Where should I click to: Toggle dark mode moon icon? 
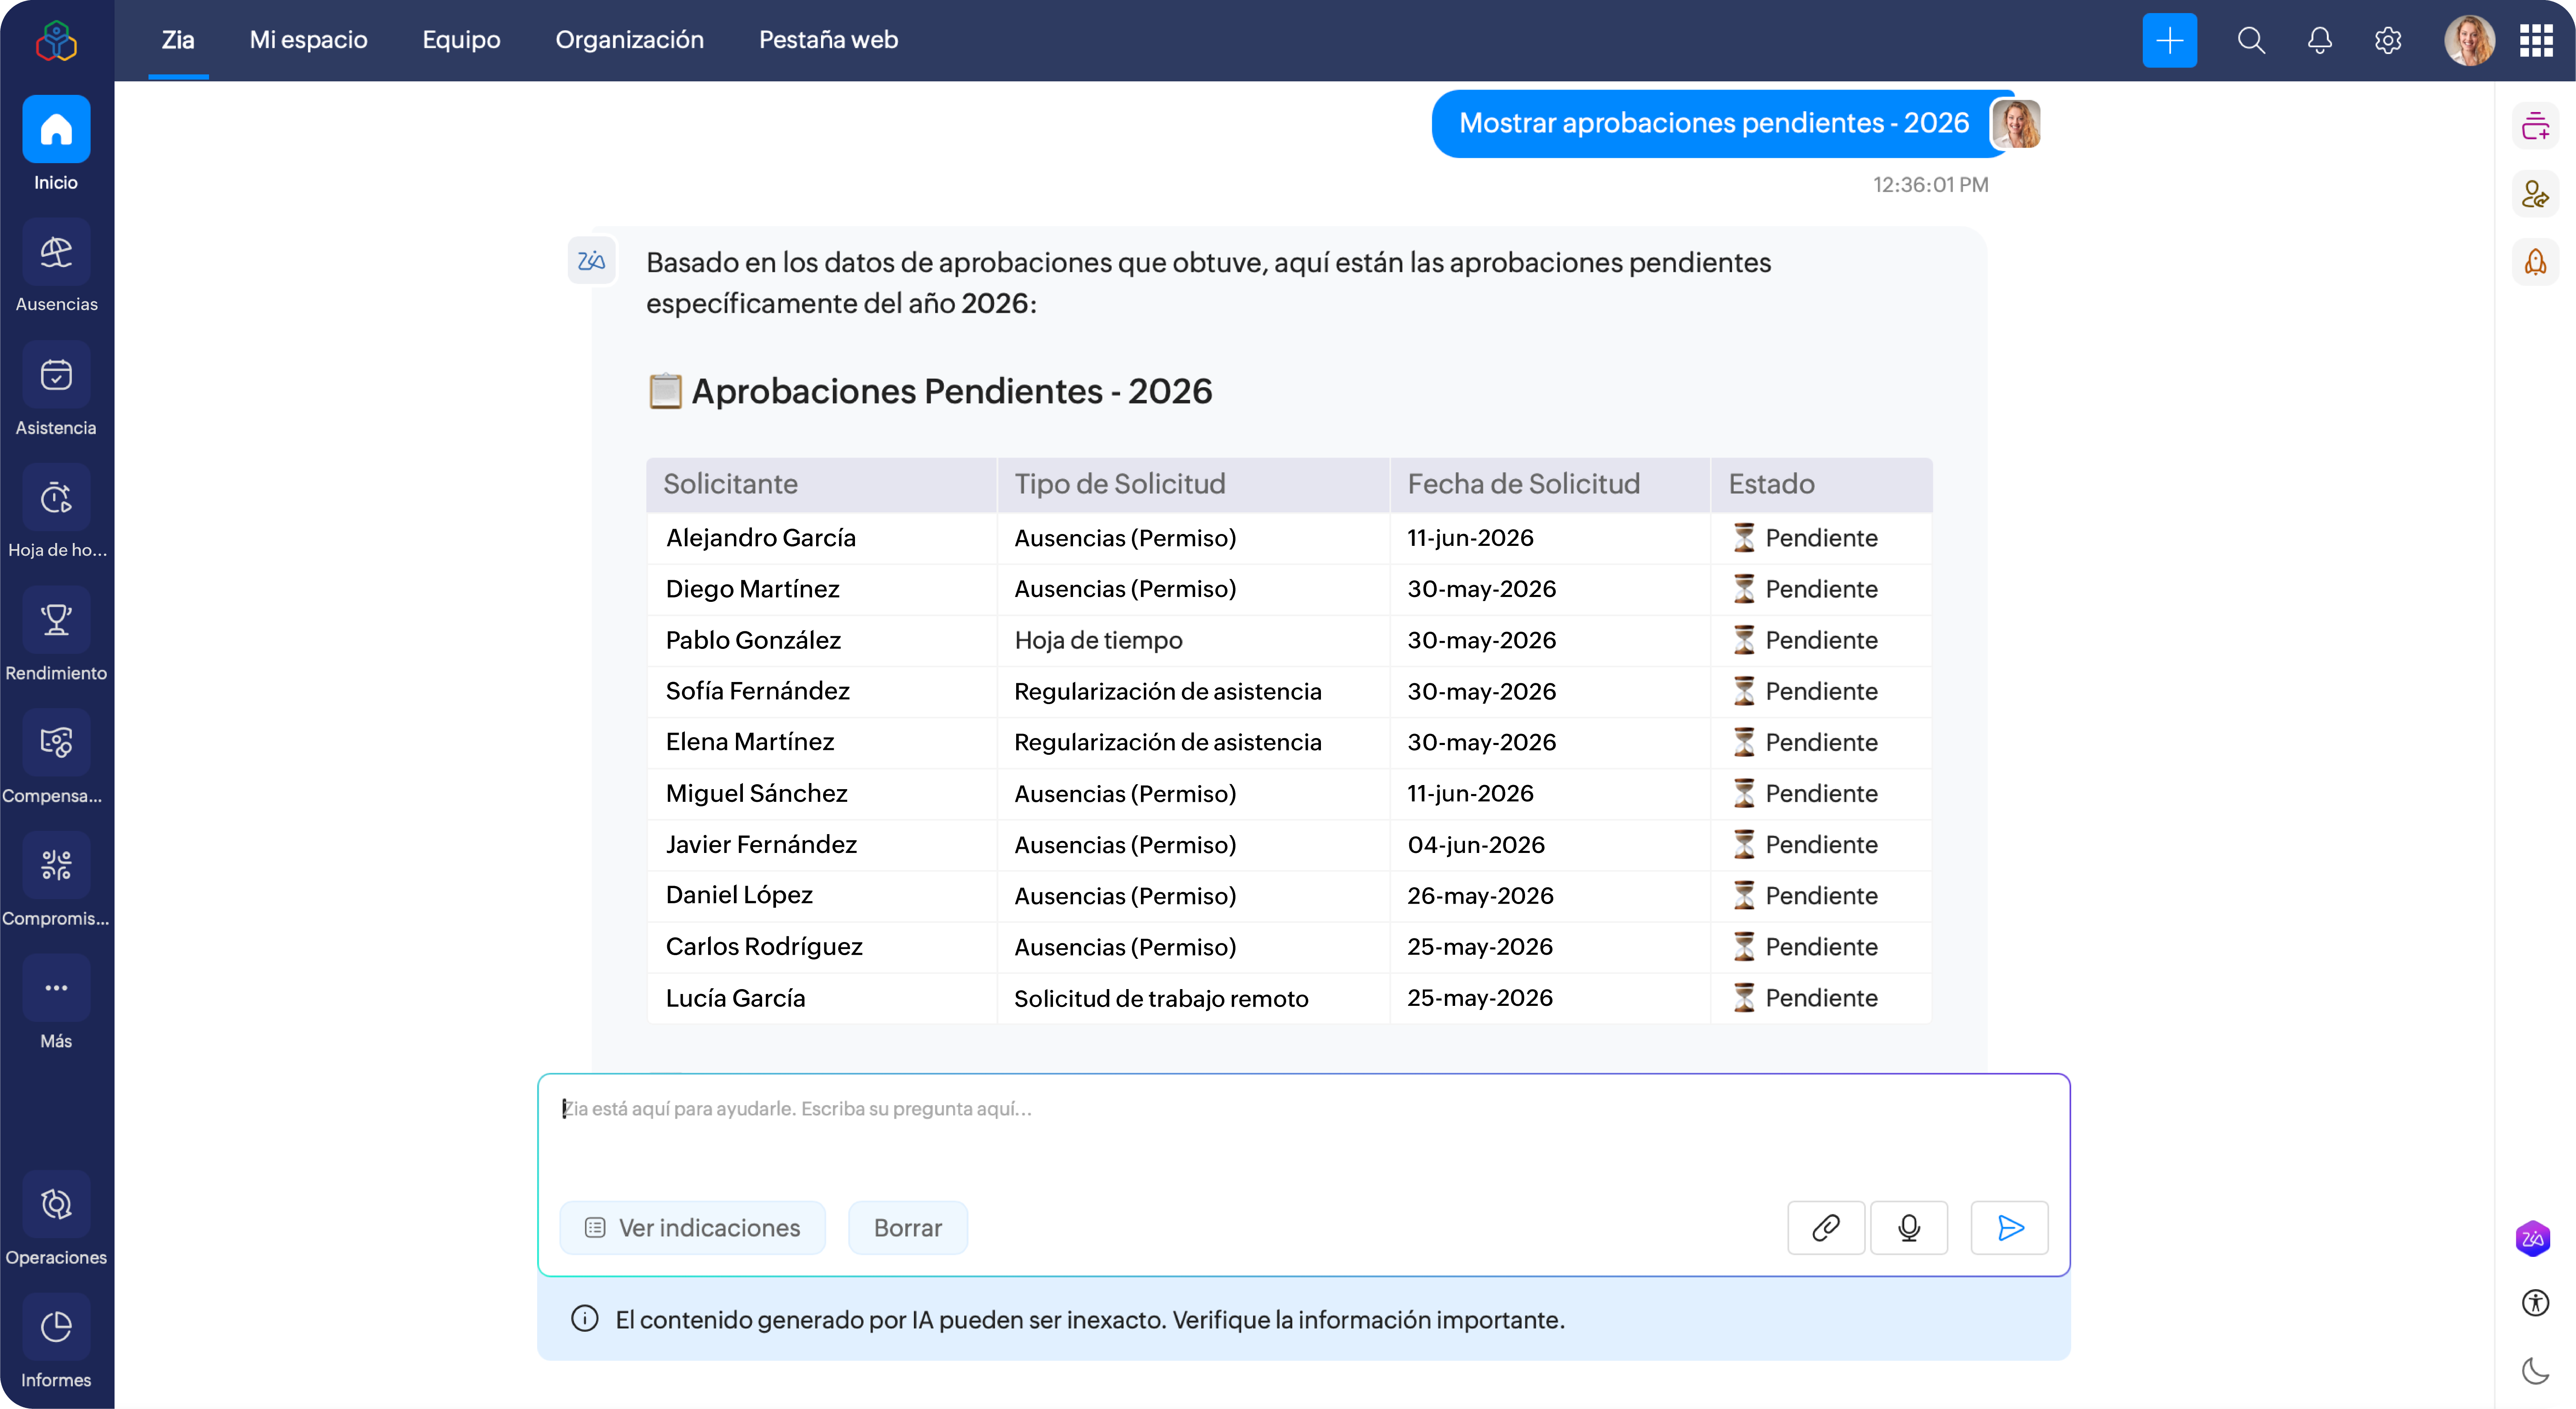click(2535, 1370)
